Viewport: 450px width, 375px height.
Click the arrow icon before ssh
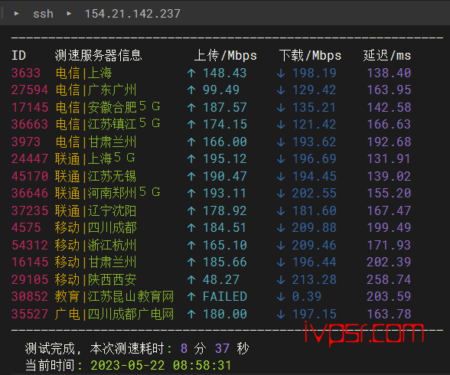(17, 14)
